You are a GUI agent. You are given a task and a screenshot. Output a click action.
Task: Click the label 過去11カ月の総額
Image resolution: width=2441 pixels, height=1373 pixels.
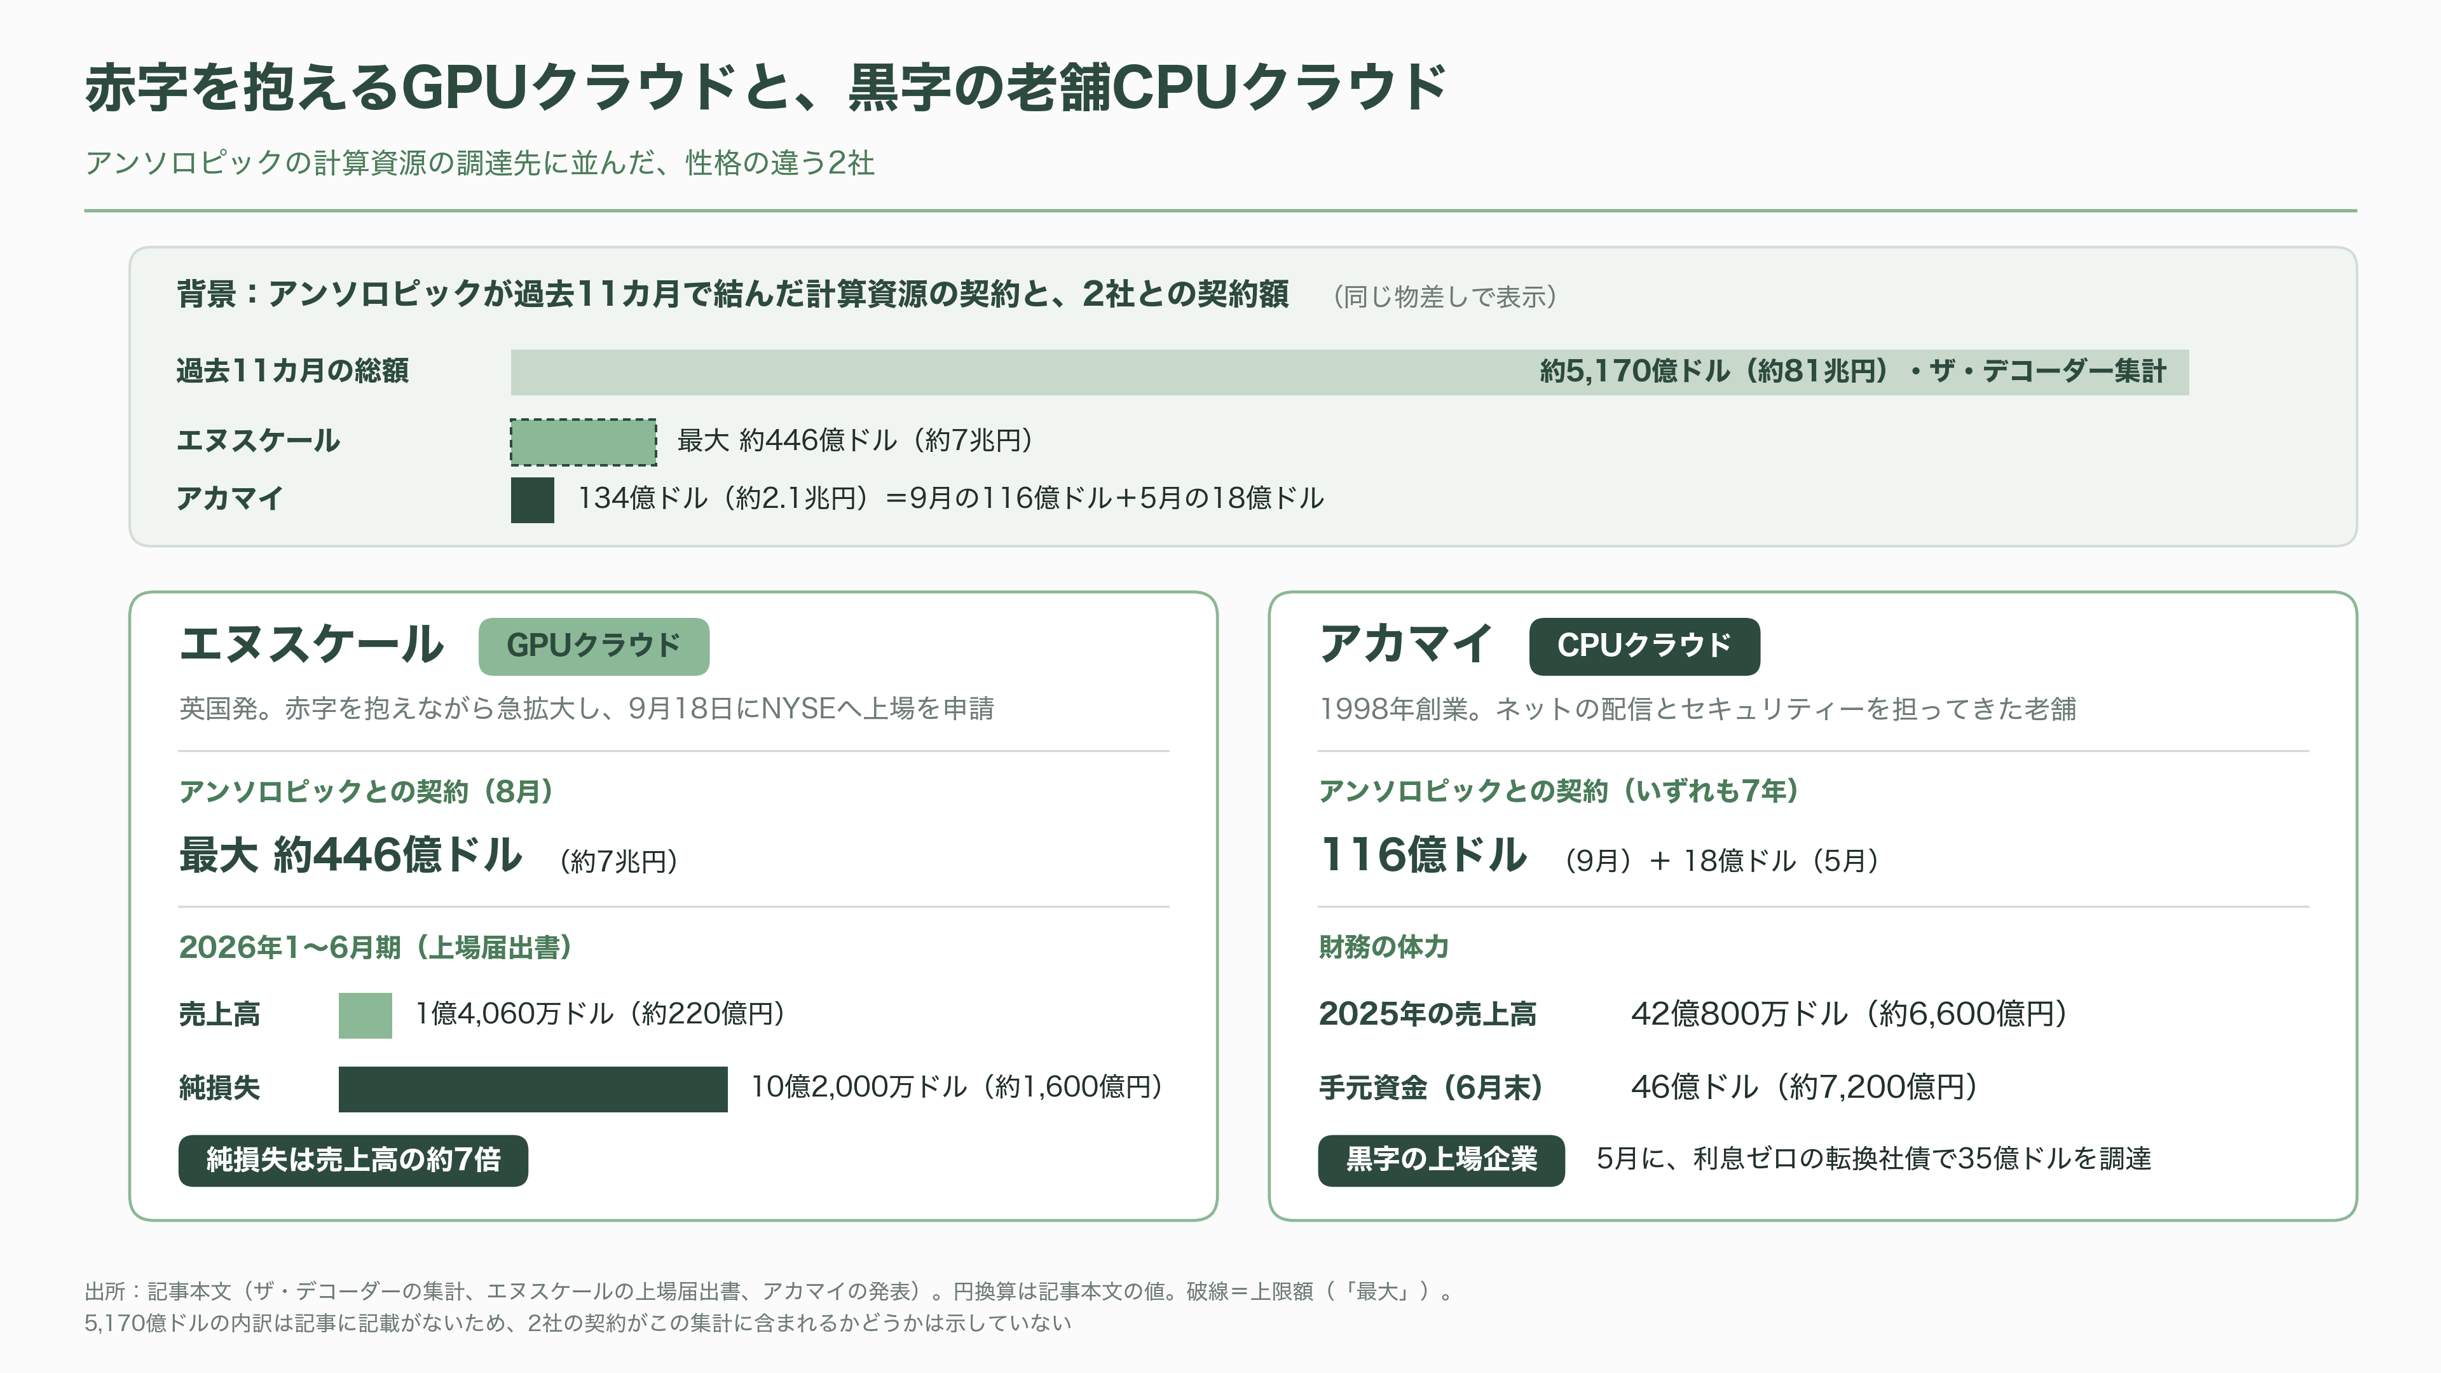[x=292, y=371]
